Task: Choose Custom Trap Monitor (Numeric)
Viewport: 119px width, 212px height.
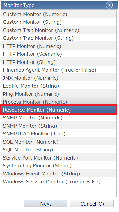Action: tap(58, 30)
